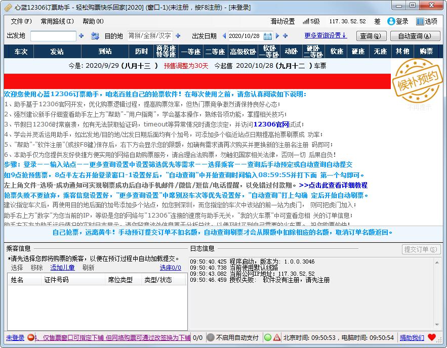Open the 12306官网 link
The image size is (447, 348).
tap(271, 124)
